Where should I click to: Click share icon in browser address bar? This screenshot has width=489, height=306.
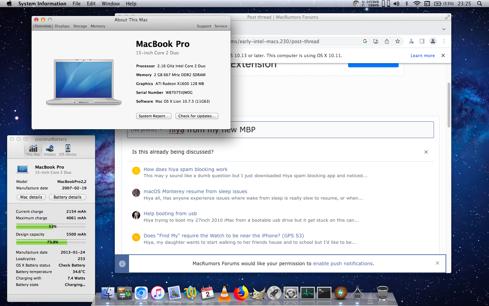pos(387,41)
